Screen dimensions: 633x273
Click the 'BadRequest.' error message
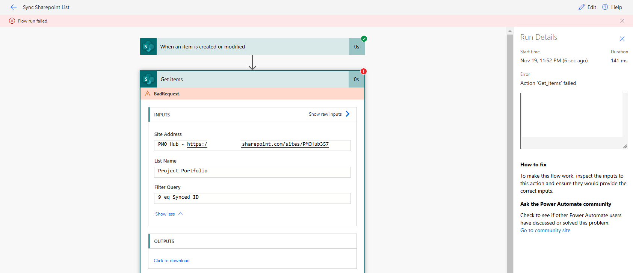tap(167, 94)
